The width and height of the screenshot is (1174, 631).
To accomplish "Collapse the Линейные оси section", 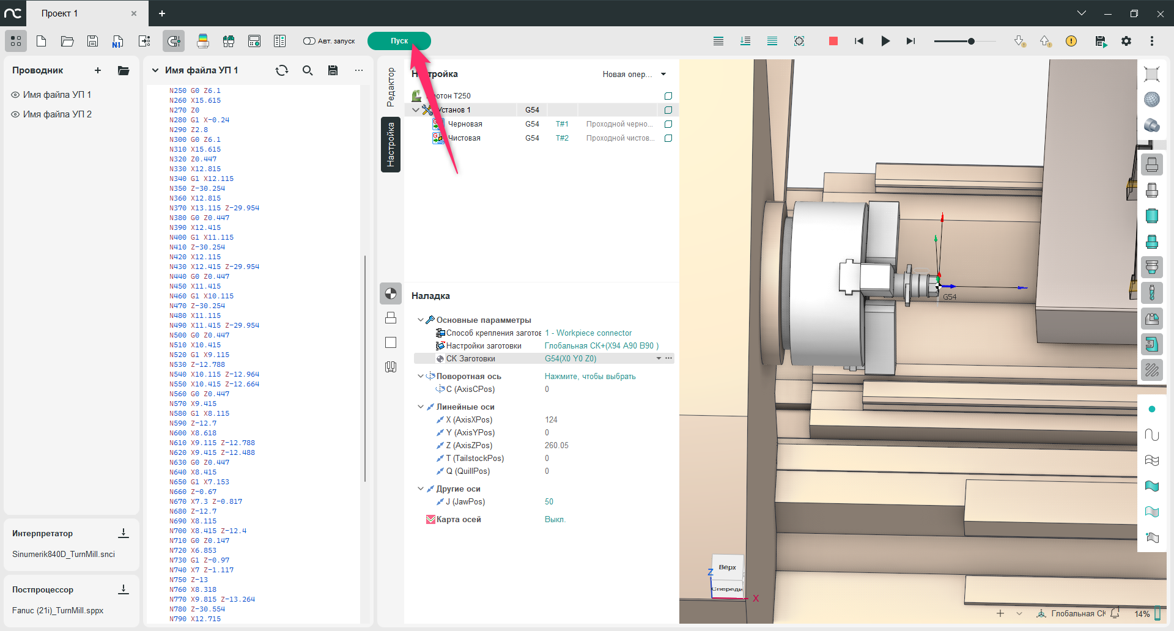I will click(x=420, y=407).
